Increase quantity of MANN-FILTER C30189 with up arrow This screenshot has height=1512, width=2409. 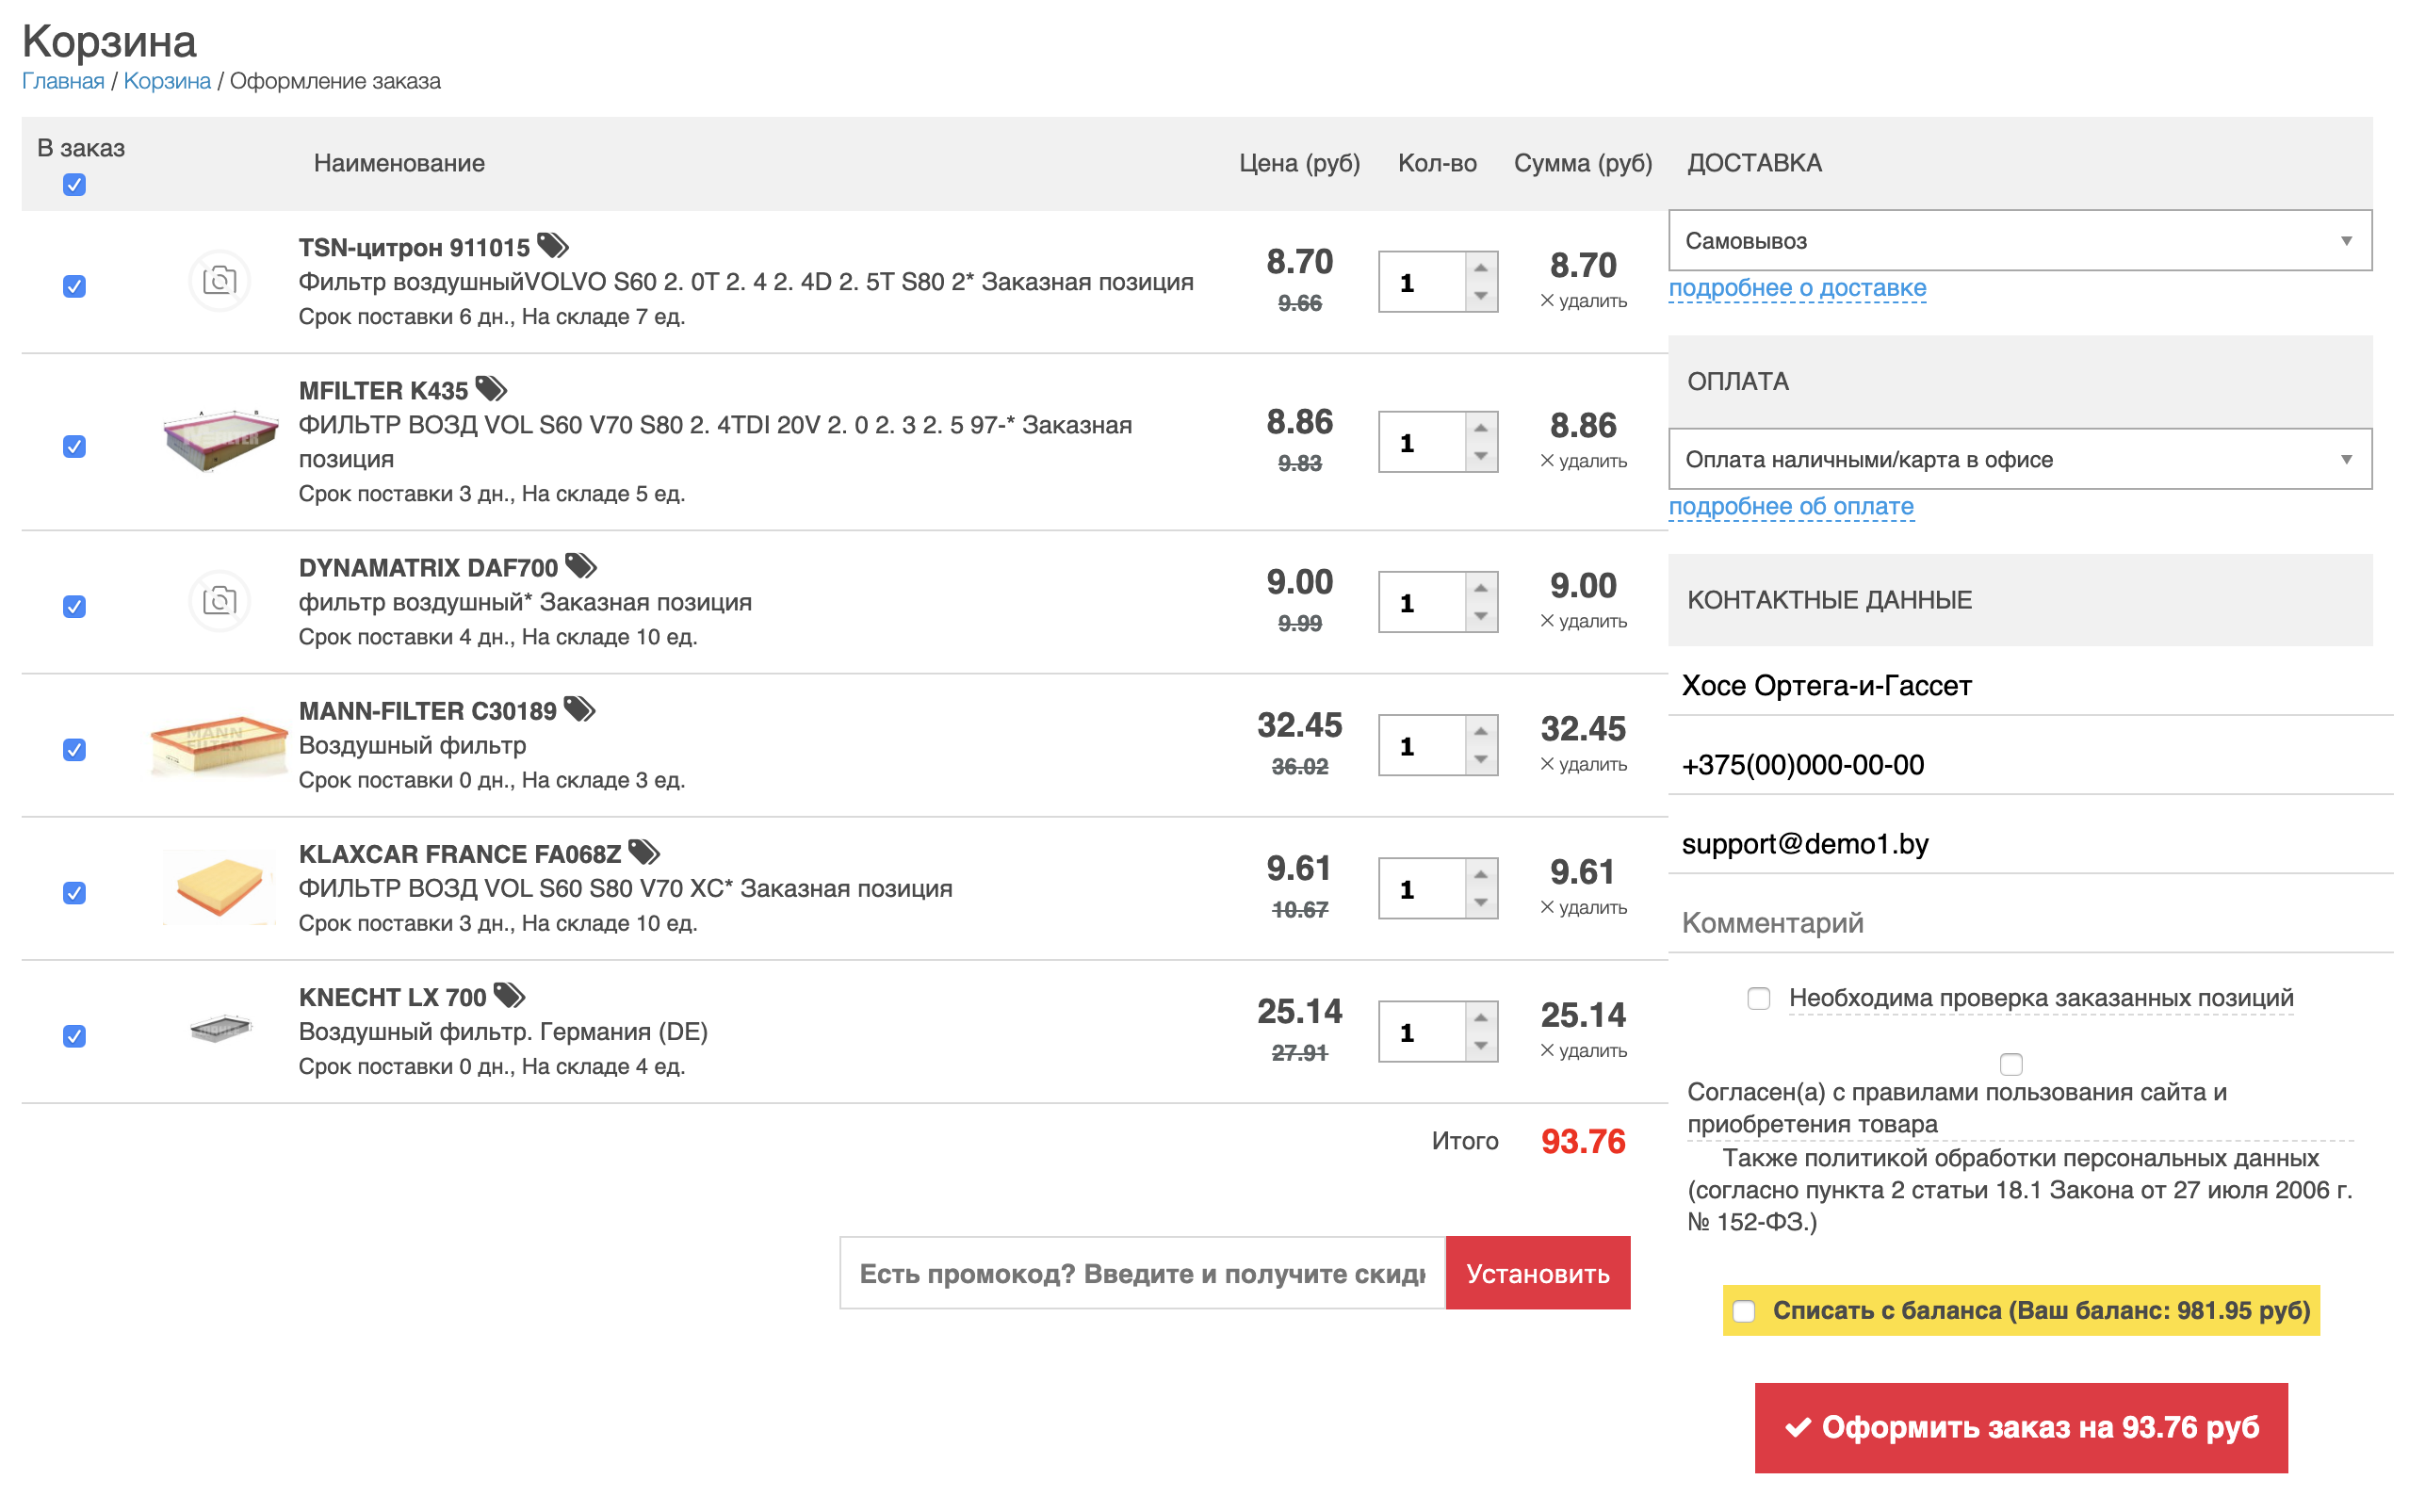tap(1480, 731)
